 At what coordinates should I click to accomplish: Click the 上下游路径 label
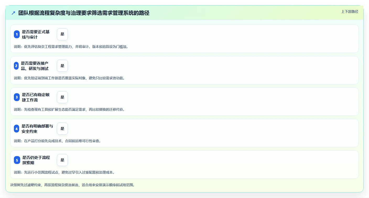[350, 12]
